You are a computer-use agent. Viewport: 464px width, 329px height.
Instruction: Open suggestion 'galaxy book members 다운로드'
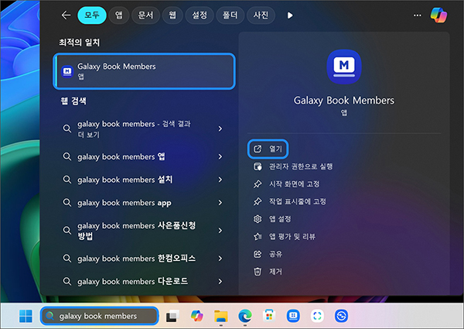(144, 281)
